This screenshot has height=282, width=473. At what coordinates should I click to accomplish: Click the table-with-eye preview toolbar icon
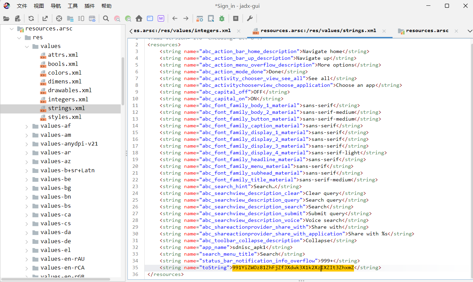(92, 19)
